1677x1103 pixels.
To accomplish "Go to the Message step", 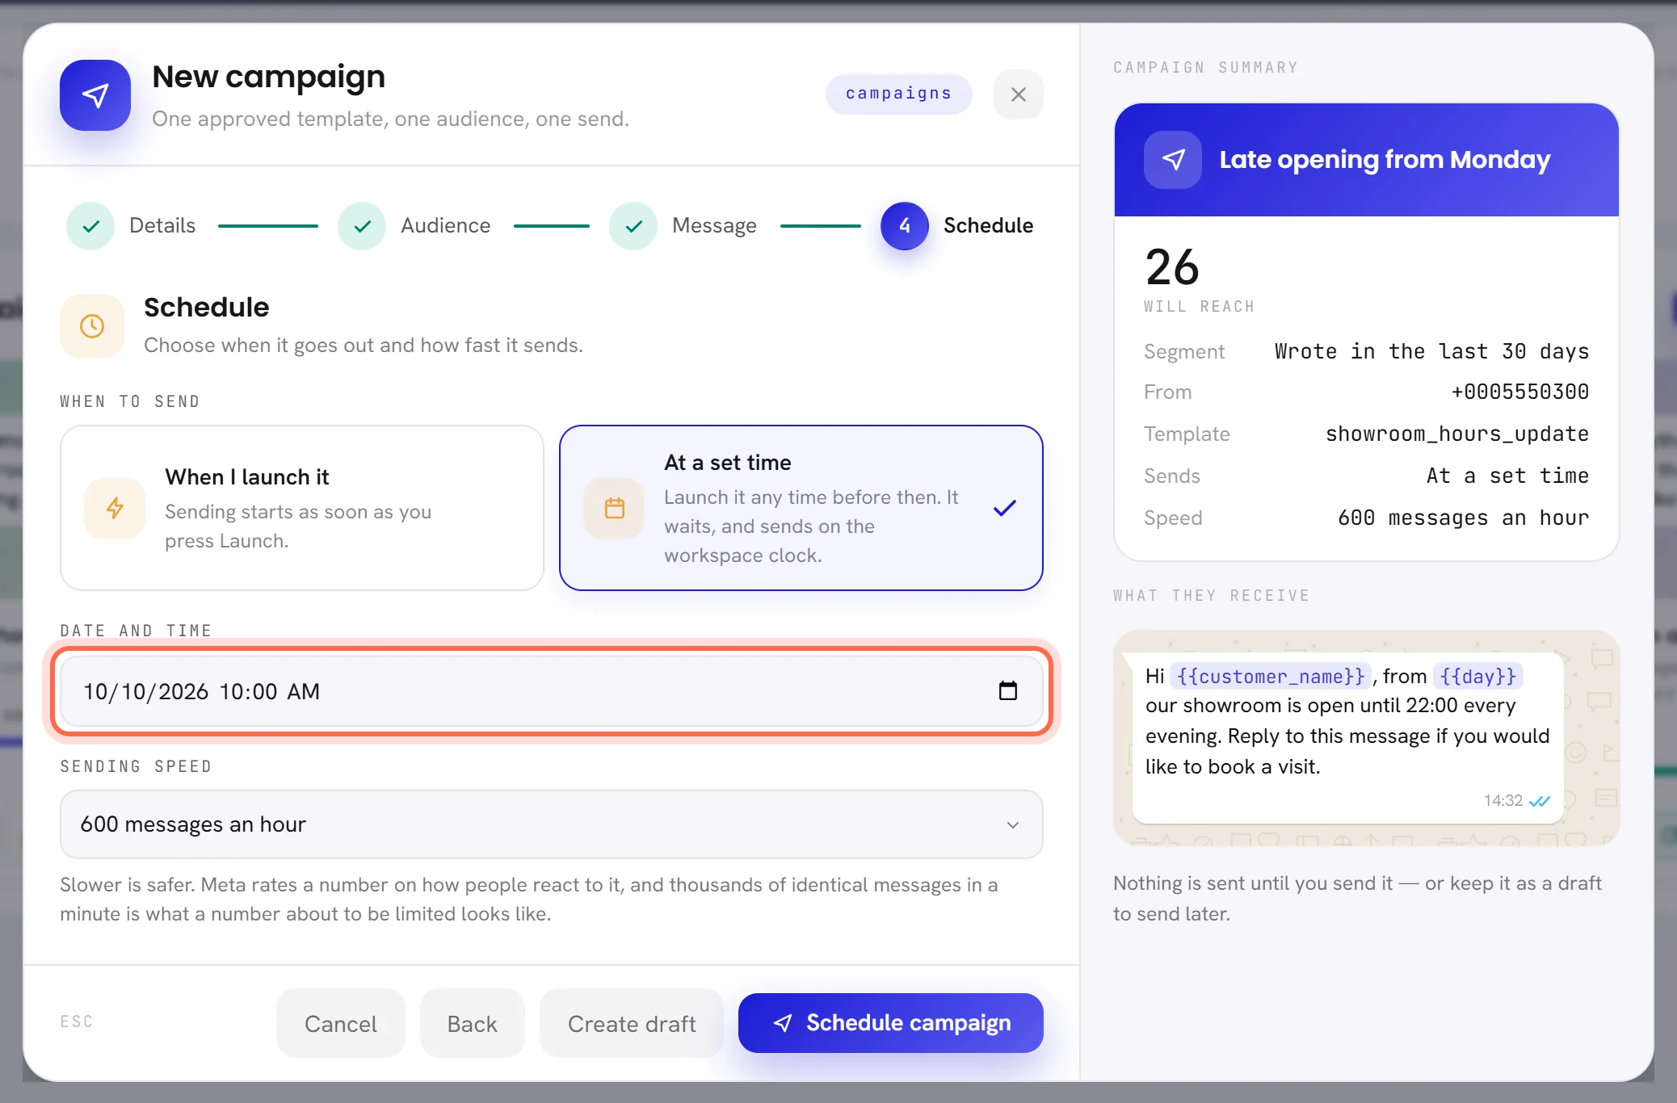I will pyautogui.click(x=683, y=225).
